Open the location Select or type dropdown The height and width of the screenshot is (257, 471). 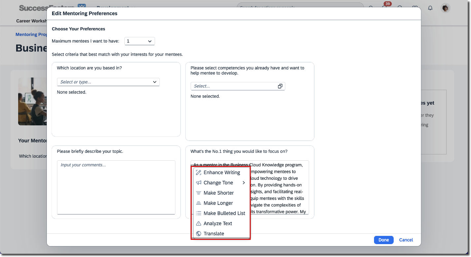click(x=108, y=82)
